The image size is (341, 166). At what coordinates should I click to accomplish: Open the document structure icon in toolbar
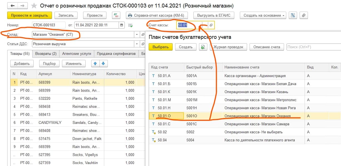(x=293, y=16)
